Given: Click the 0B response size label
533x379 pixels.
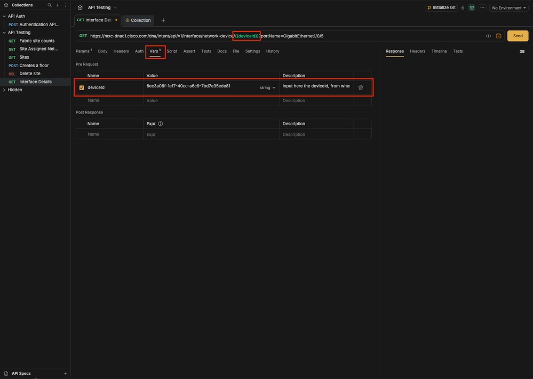Looking at the screenshot, I should click(522, 52).
